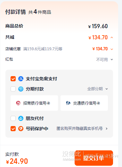
Task: Toggle the 号码保护中 checkbox
Action: (x=13, y=129)
